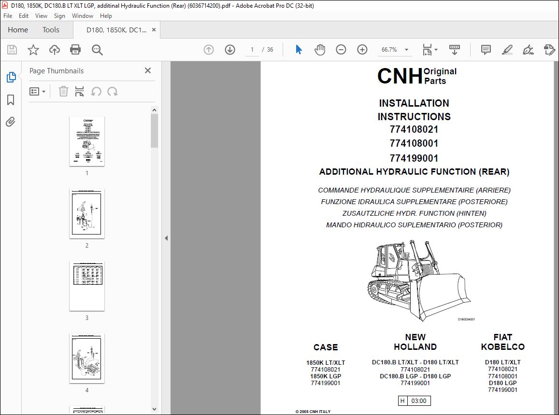Open the View menu
Screen dimensions: 559x415
tap(41, 15)
